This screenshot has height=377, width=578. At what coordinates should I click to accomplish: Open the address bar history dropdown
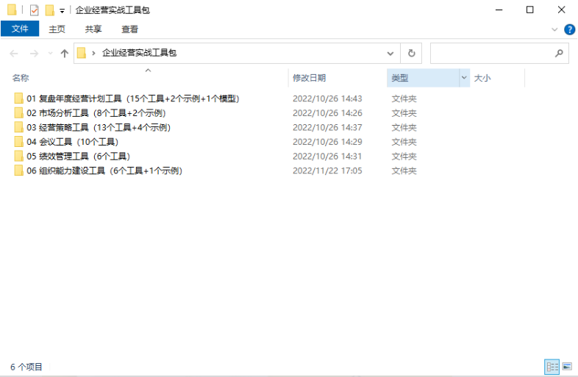pyautogui.click(x=390, y=54)
